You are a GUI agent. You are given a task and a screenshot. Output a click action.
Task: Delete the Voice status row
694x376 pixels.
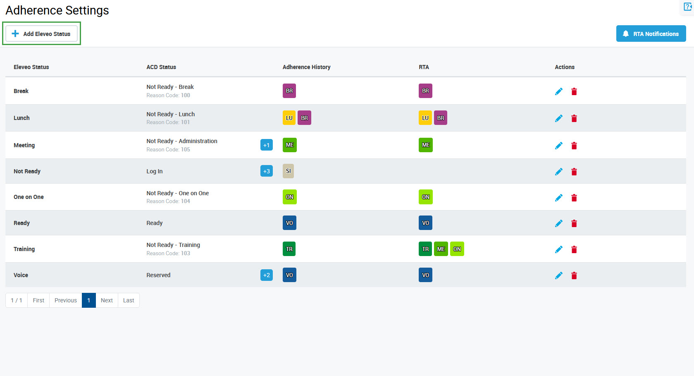pos(574,275)
